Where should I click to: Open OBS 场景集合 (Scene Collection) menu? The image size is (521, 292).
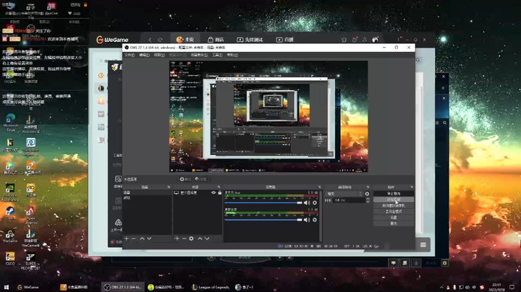pos(200,55)
